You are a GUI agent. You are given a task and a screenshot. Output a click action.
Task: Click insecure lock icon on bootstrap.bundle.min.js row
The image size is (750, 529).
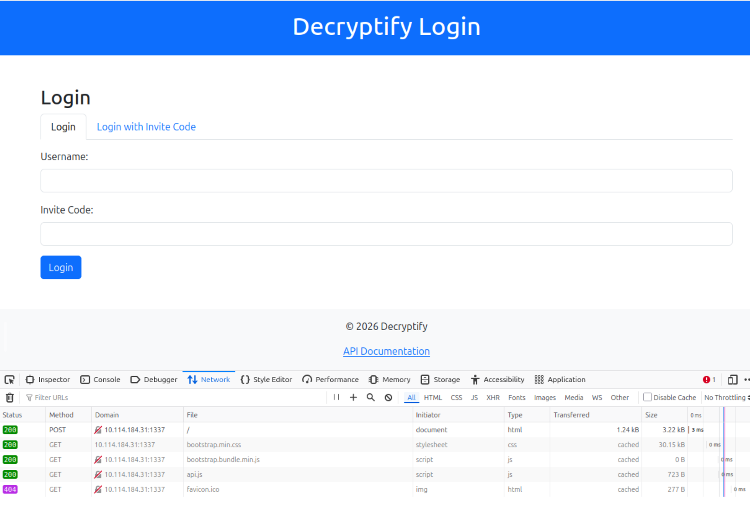tap(98, 460)
